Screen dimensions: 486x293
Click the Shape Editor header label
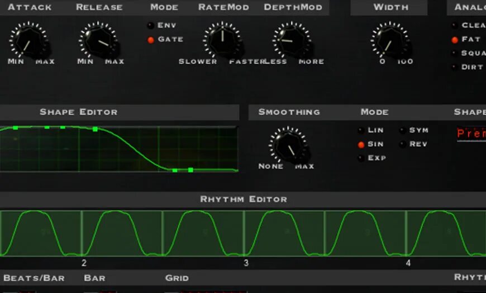click(79, 112)
